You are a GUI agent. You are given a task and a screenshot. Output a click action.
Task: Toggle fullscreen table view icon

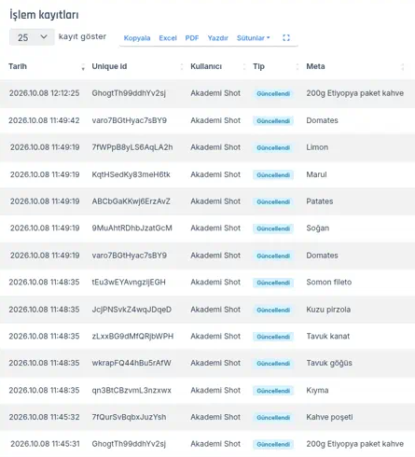[x=286, y=38]
